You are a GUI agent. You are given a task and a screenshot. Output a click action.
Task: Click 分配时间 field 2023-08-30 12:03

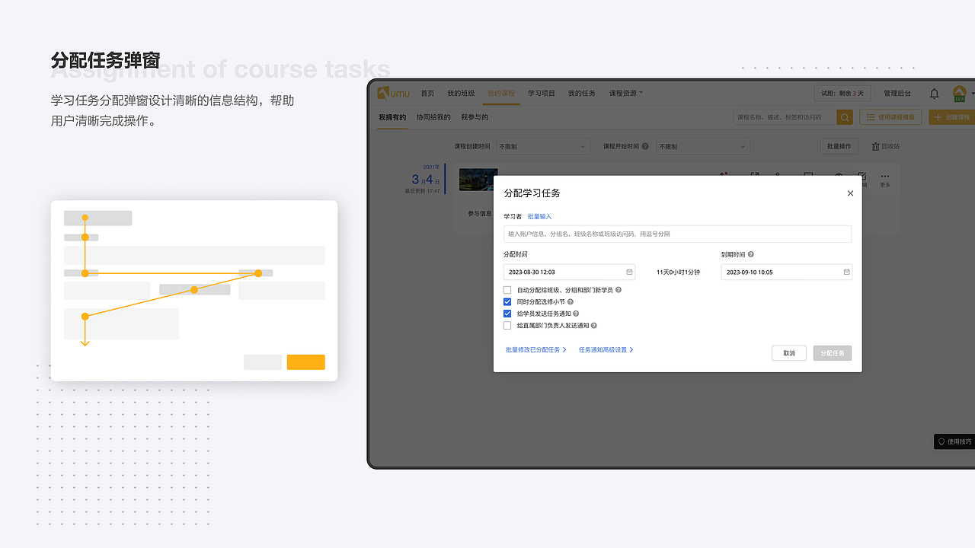570,272
